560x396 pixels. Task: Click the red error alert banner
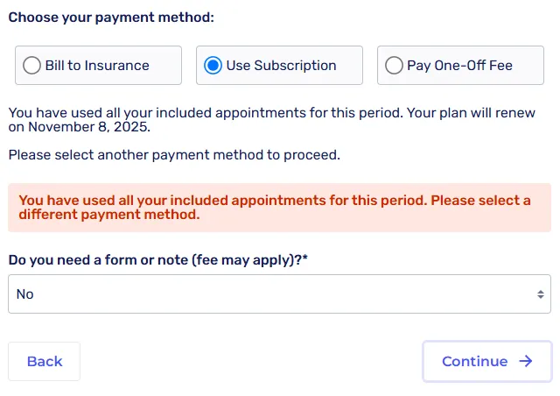coord(279,208)
